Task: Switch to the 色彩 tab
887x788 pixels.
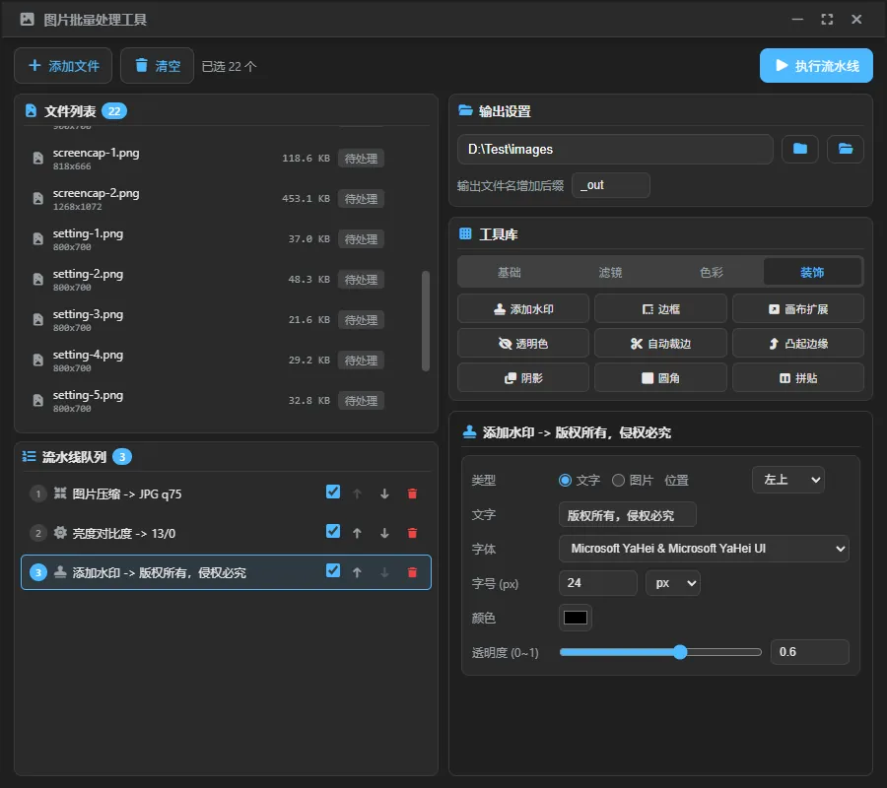Action: coord(711,273)
